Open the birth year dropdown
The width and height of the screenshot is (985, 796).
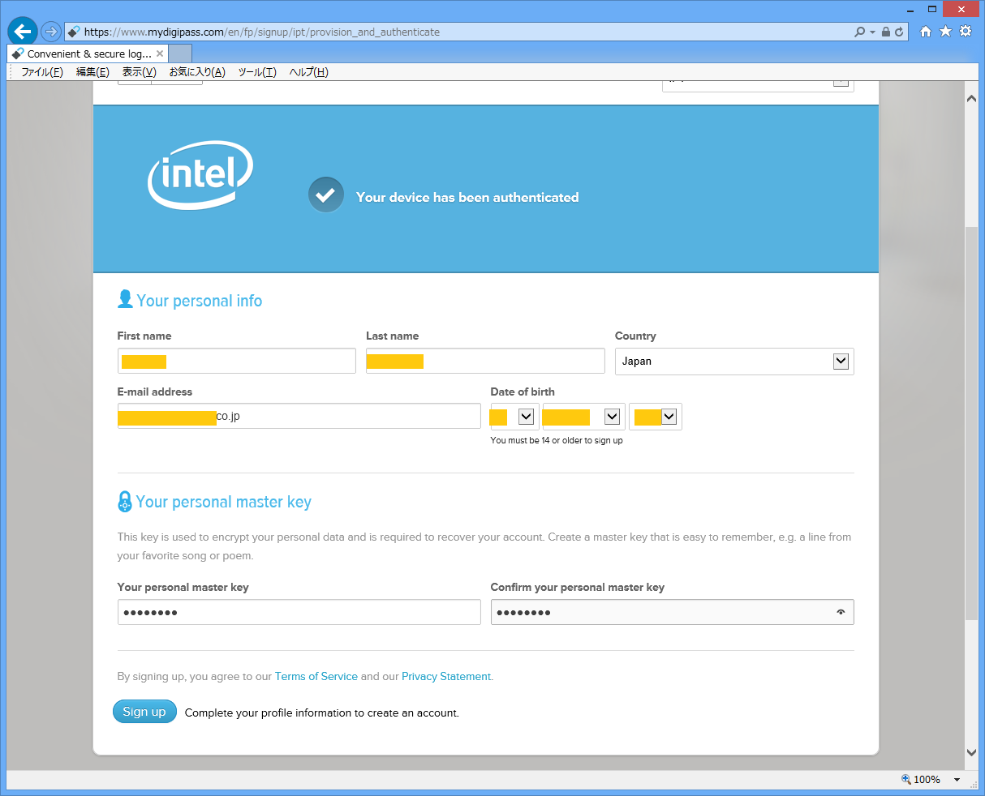[x=655, y=417]
